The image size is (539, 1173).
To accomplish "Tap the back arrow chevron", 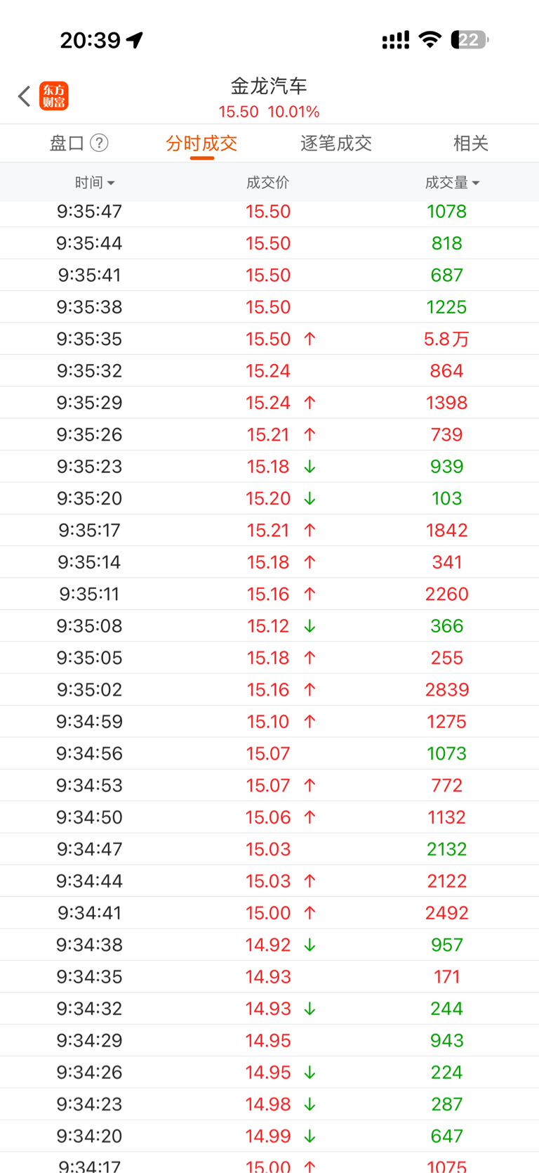I will tap(25, 96).
